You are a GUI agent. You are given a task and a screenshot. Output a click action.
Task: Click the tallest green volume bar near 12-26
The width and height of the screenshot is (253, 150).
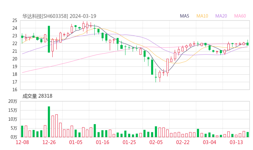(49, 122)
